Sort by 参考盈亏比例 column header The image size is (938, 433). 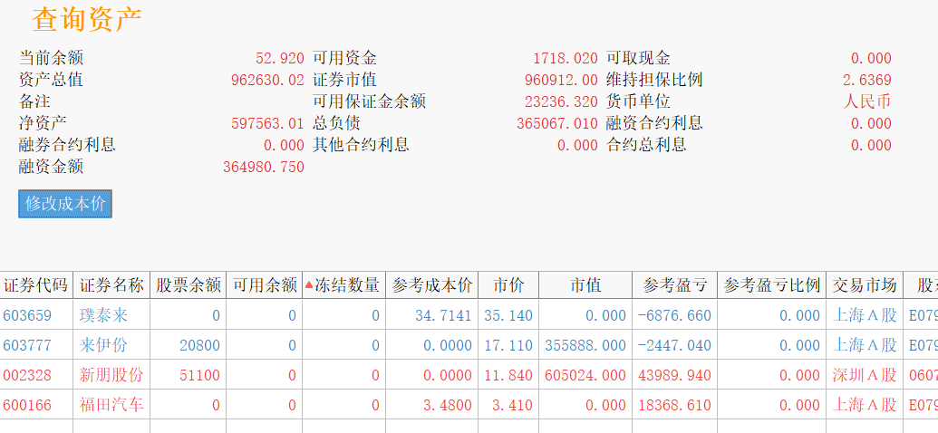(x=771, y=285)
